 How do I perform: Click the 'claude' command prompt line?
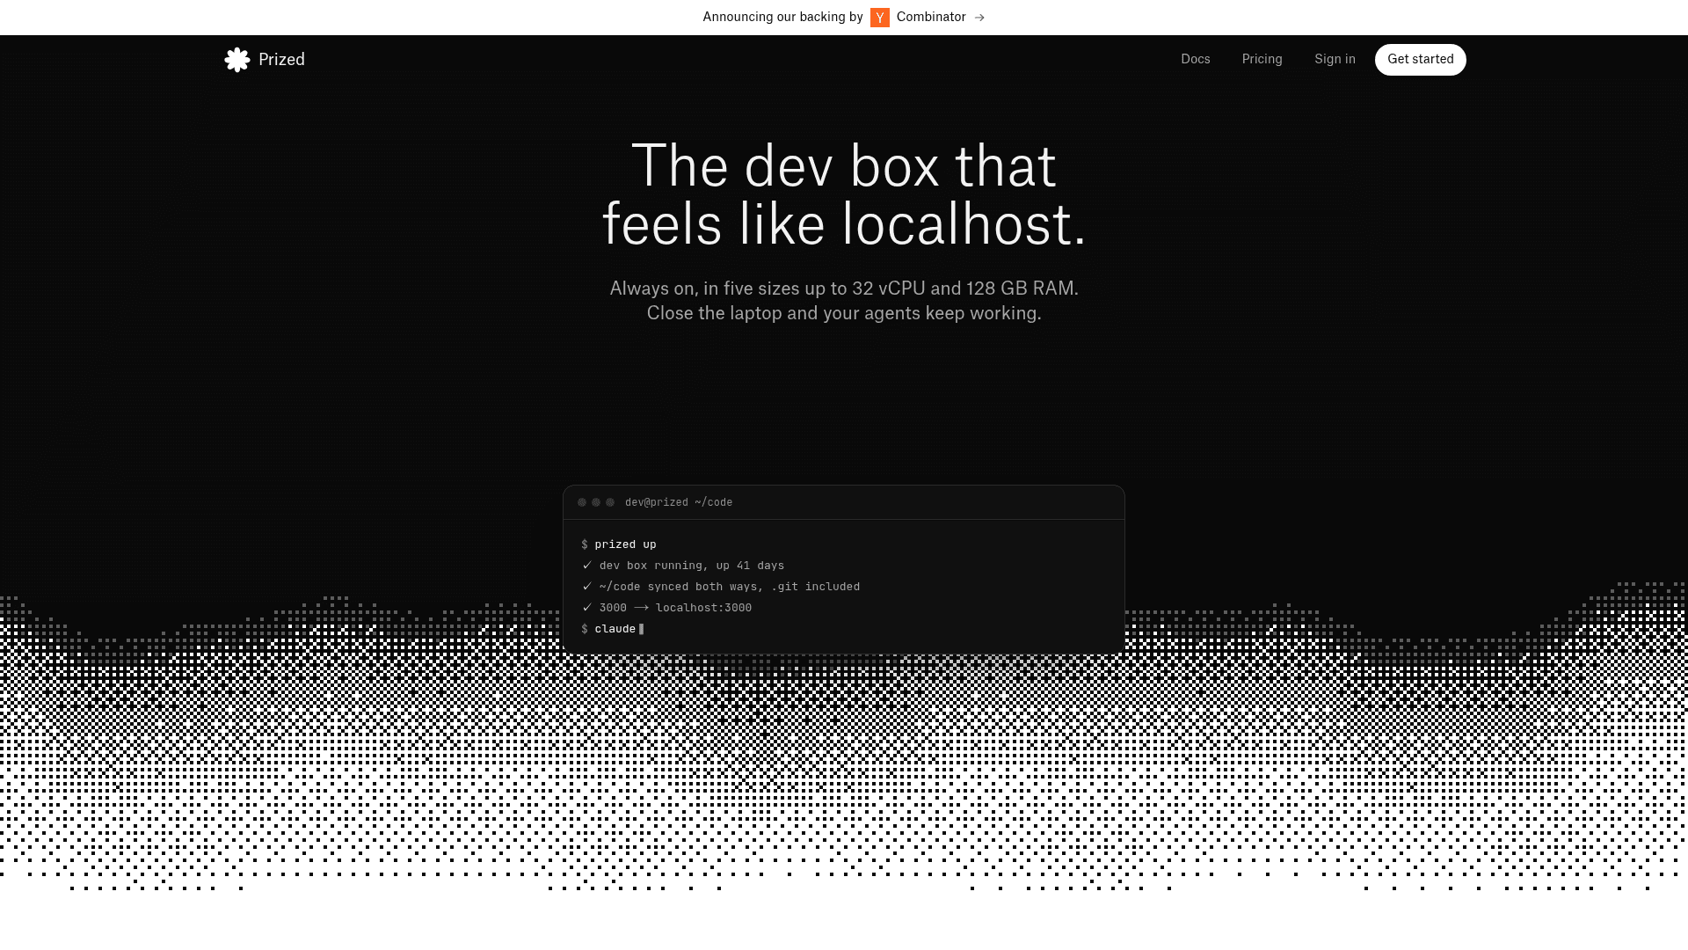pyautogui.click(x=613, y=629)
